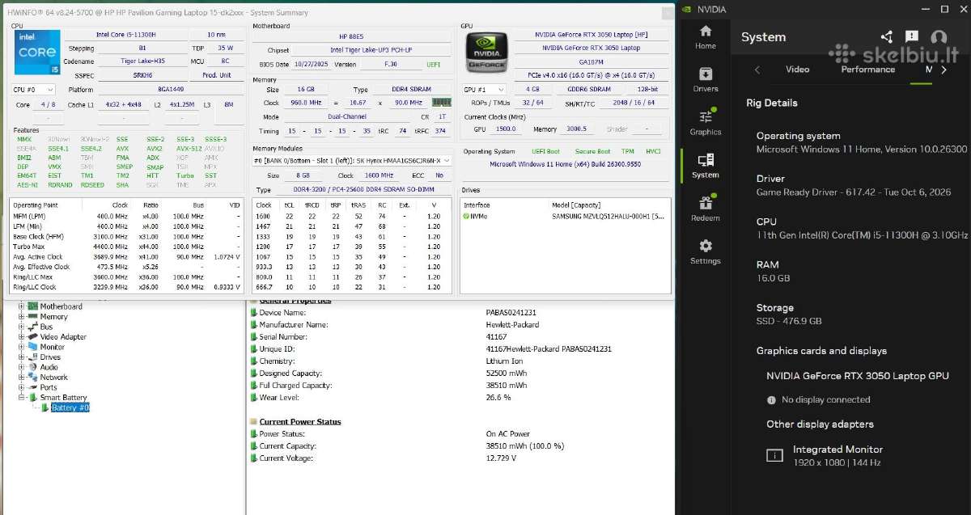The image size is (971, 515).
Task: Click the GA107M GPU codename field
Action: [592, 61]
